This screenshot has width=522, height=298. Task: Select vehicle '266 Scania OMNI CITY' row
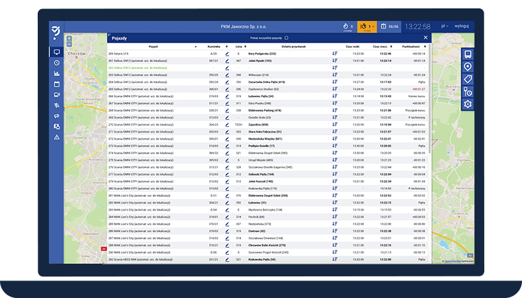pos(268,96)
